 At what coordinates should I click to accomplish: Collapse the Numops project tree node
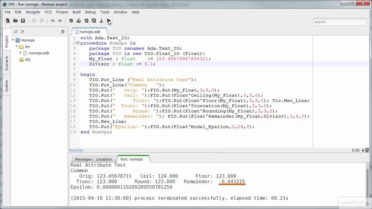click(13, 40)
